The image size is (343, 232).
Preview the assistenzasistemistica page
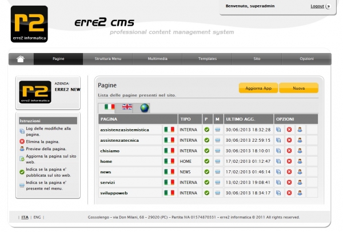click(x=300, y=130)
